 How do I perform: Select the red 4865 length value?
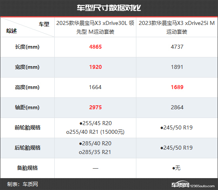click(x=96, y=47)
